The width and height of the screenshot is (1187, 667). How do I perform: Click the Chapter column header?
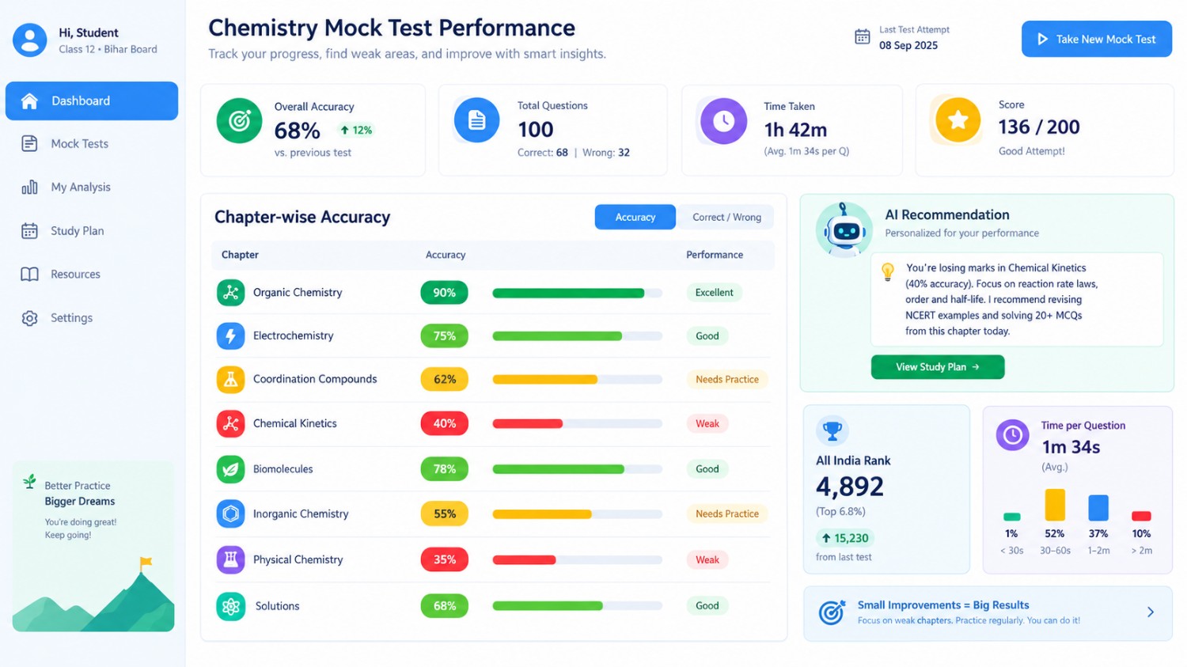click(240, 255)
